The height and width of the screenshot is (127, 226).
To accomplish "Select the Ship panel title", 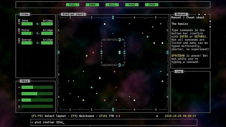I will coord(25,81).
